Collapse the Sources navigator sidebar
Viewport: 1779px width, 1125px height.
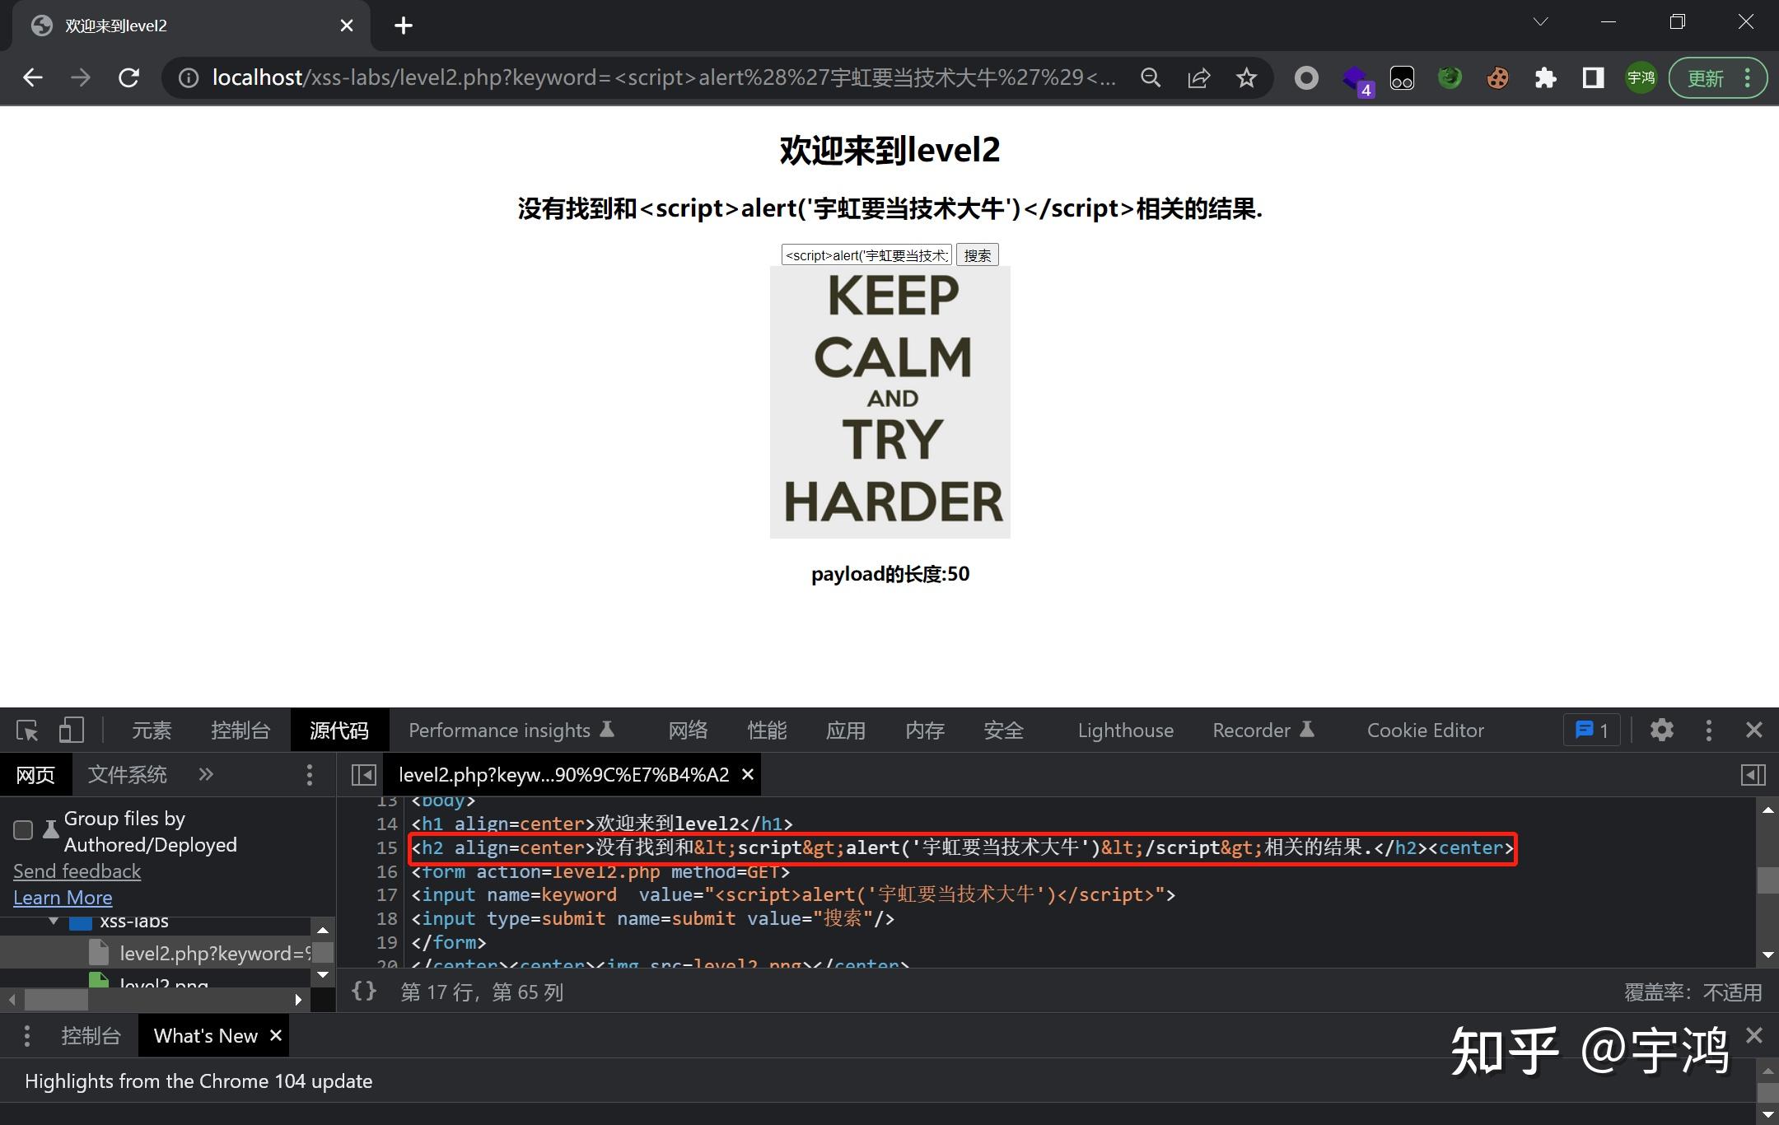[x=365, y=774]
